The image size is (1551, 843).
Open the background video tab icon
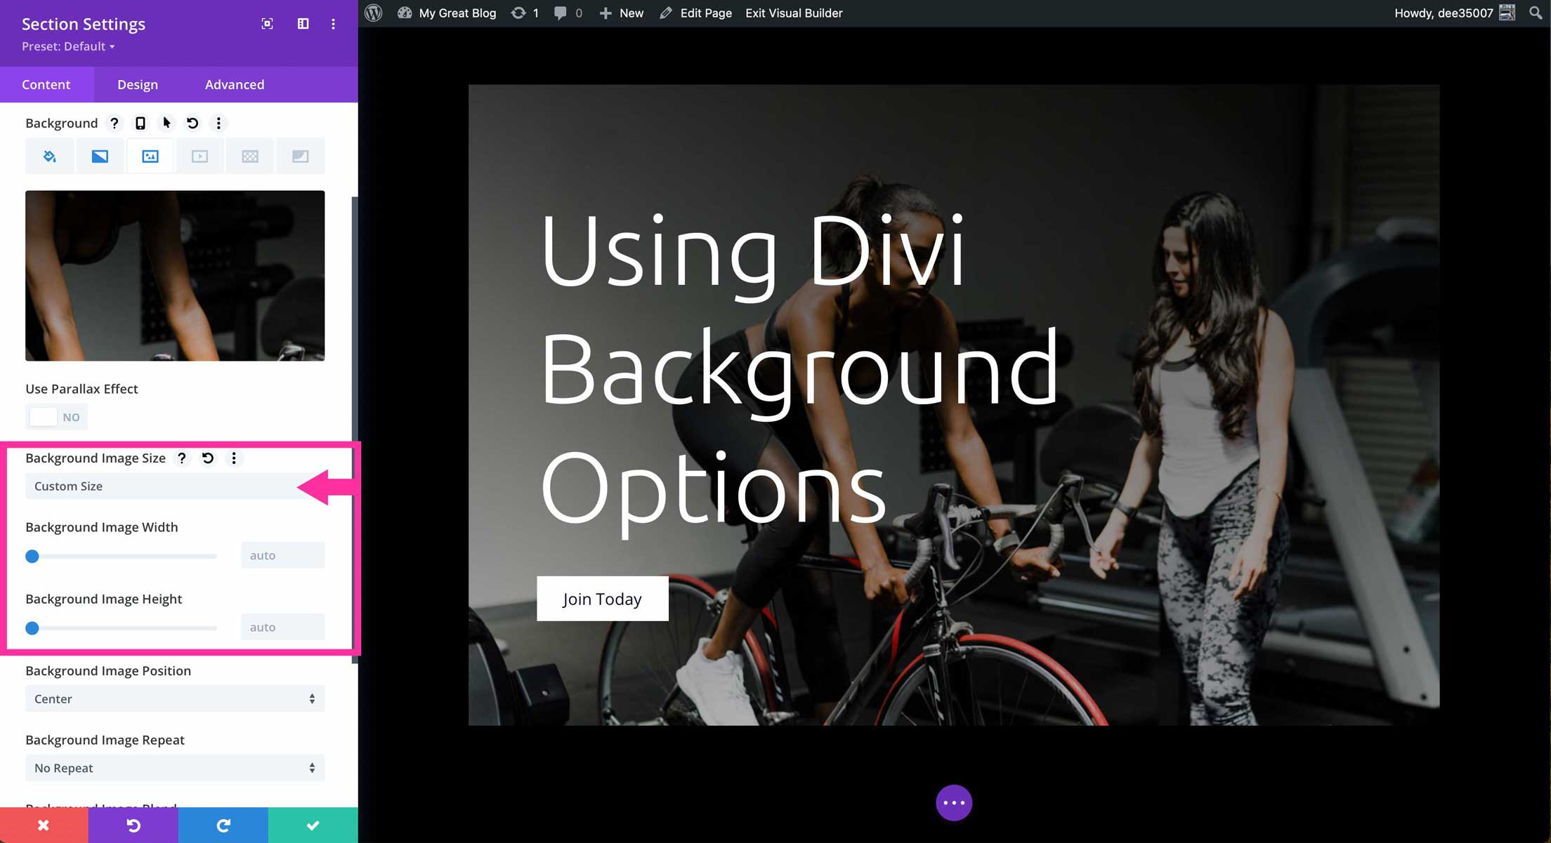tap(199, 156)
